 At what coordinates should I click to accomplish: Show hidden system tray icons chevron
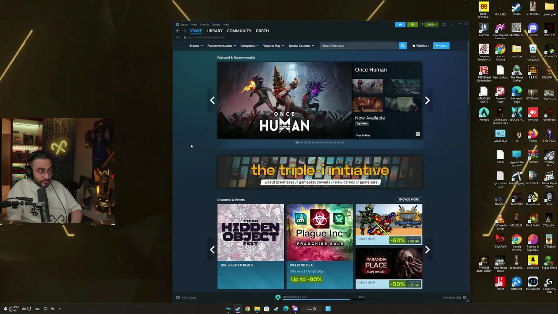tap(60, 309)
